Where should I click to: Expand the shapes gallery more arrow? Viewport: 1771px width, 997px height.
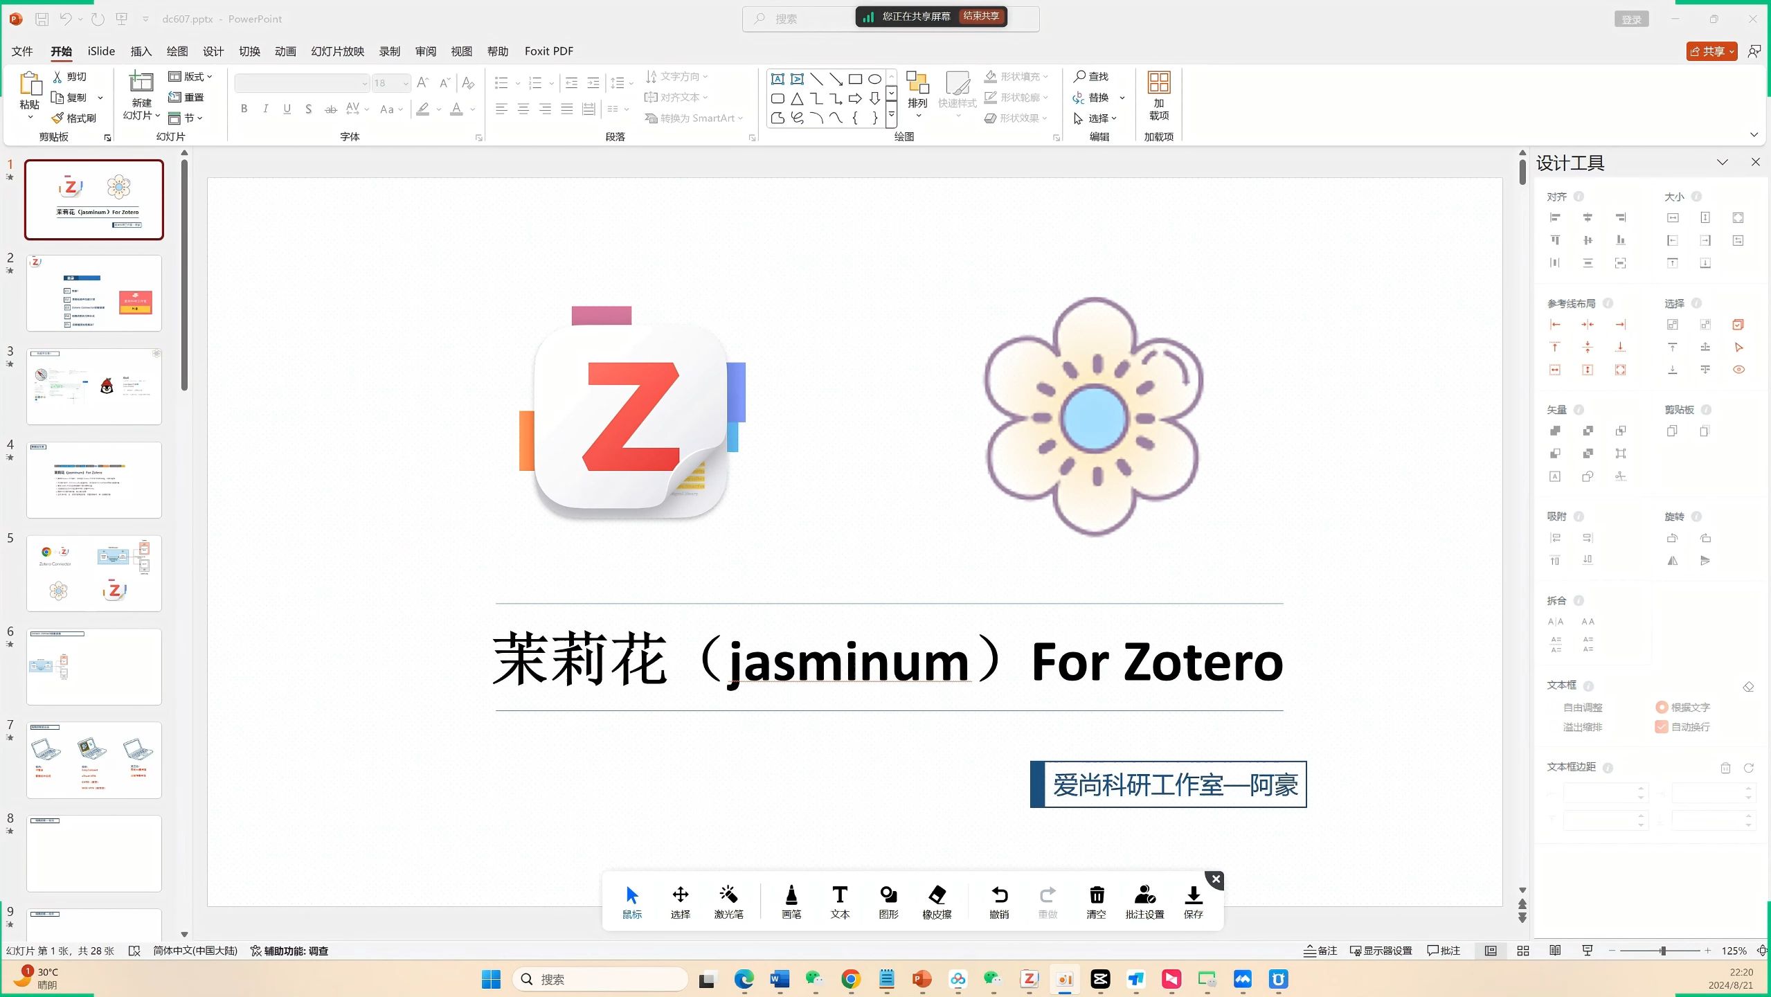coord(892,116)
